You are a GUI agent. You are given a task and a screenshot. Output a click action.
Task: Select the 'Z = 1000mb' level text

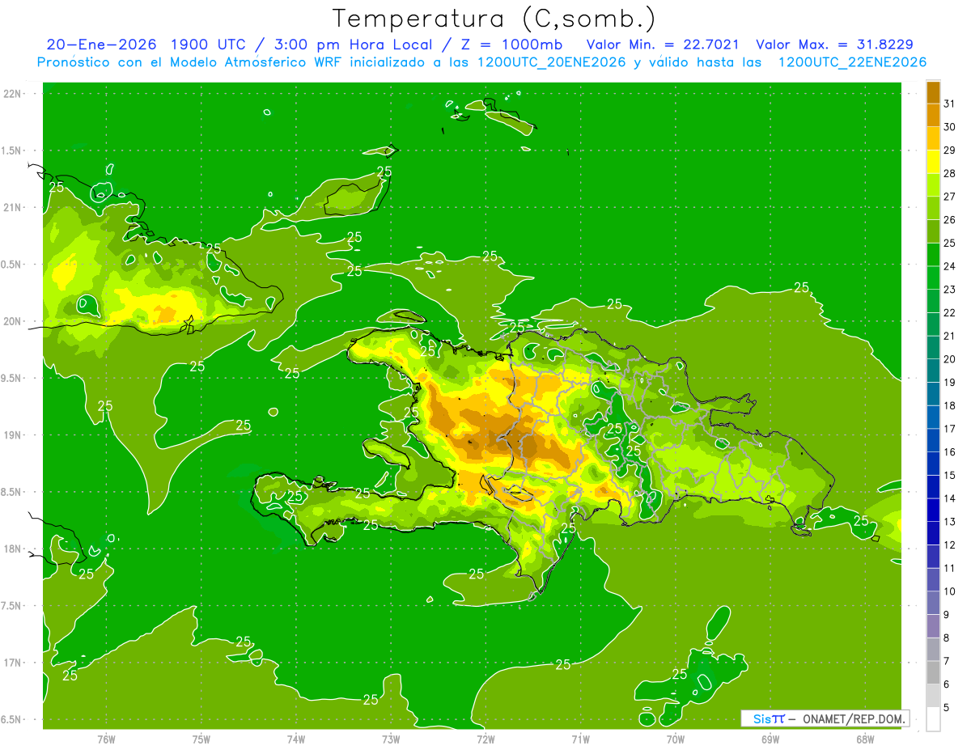point(511,44)
